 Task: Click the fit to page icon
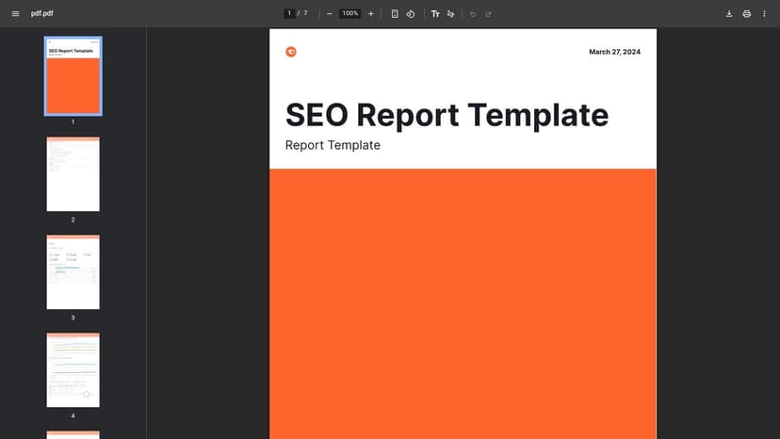pyautogui.click(x=395, y=14)
